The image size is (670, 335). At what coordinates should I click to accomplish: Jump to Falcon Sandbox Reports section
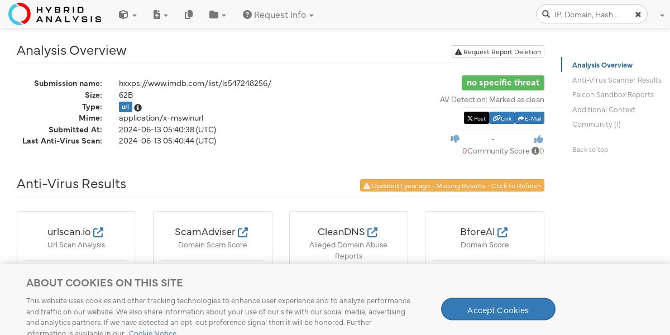[x=613, y=95]
